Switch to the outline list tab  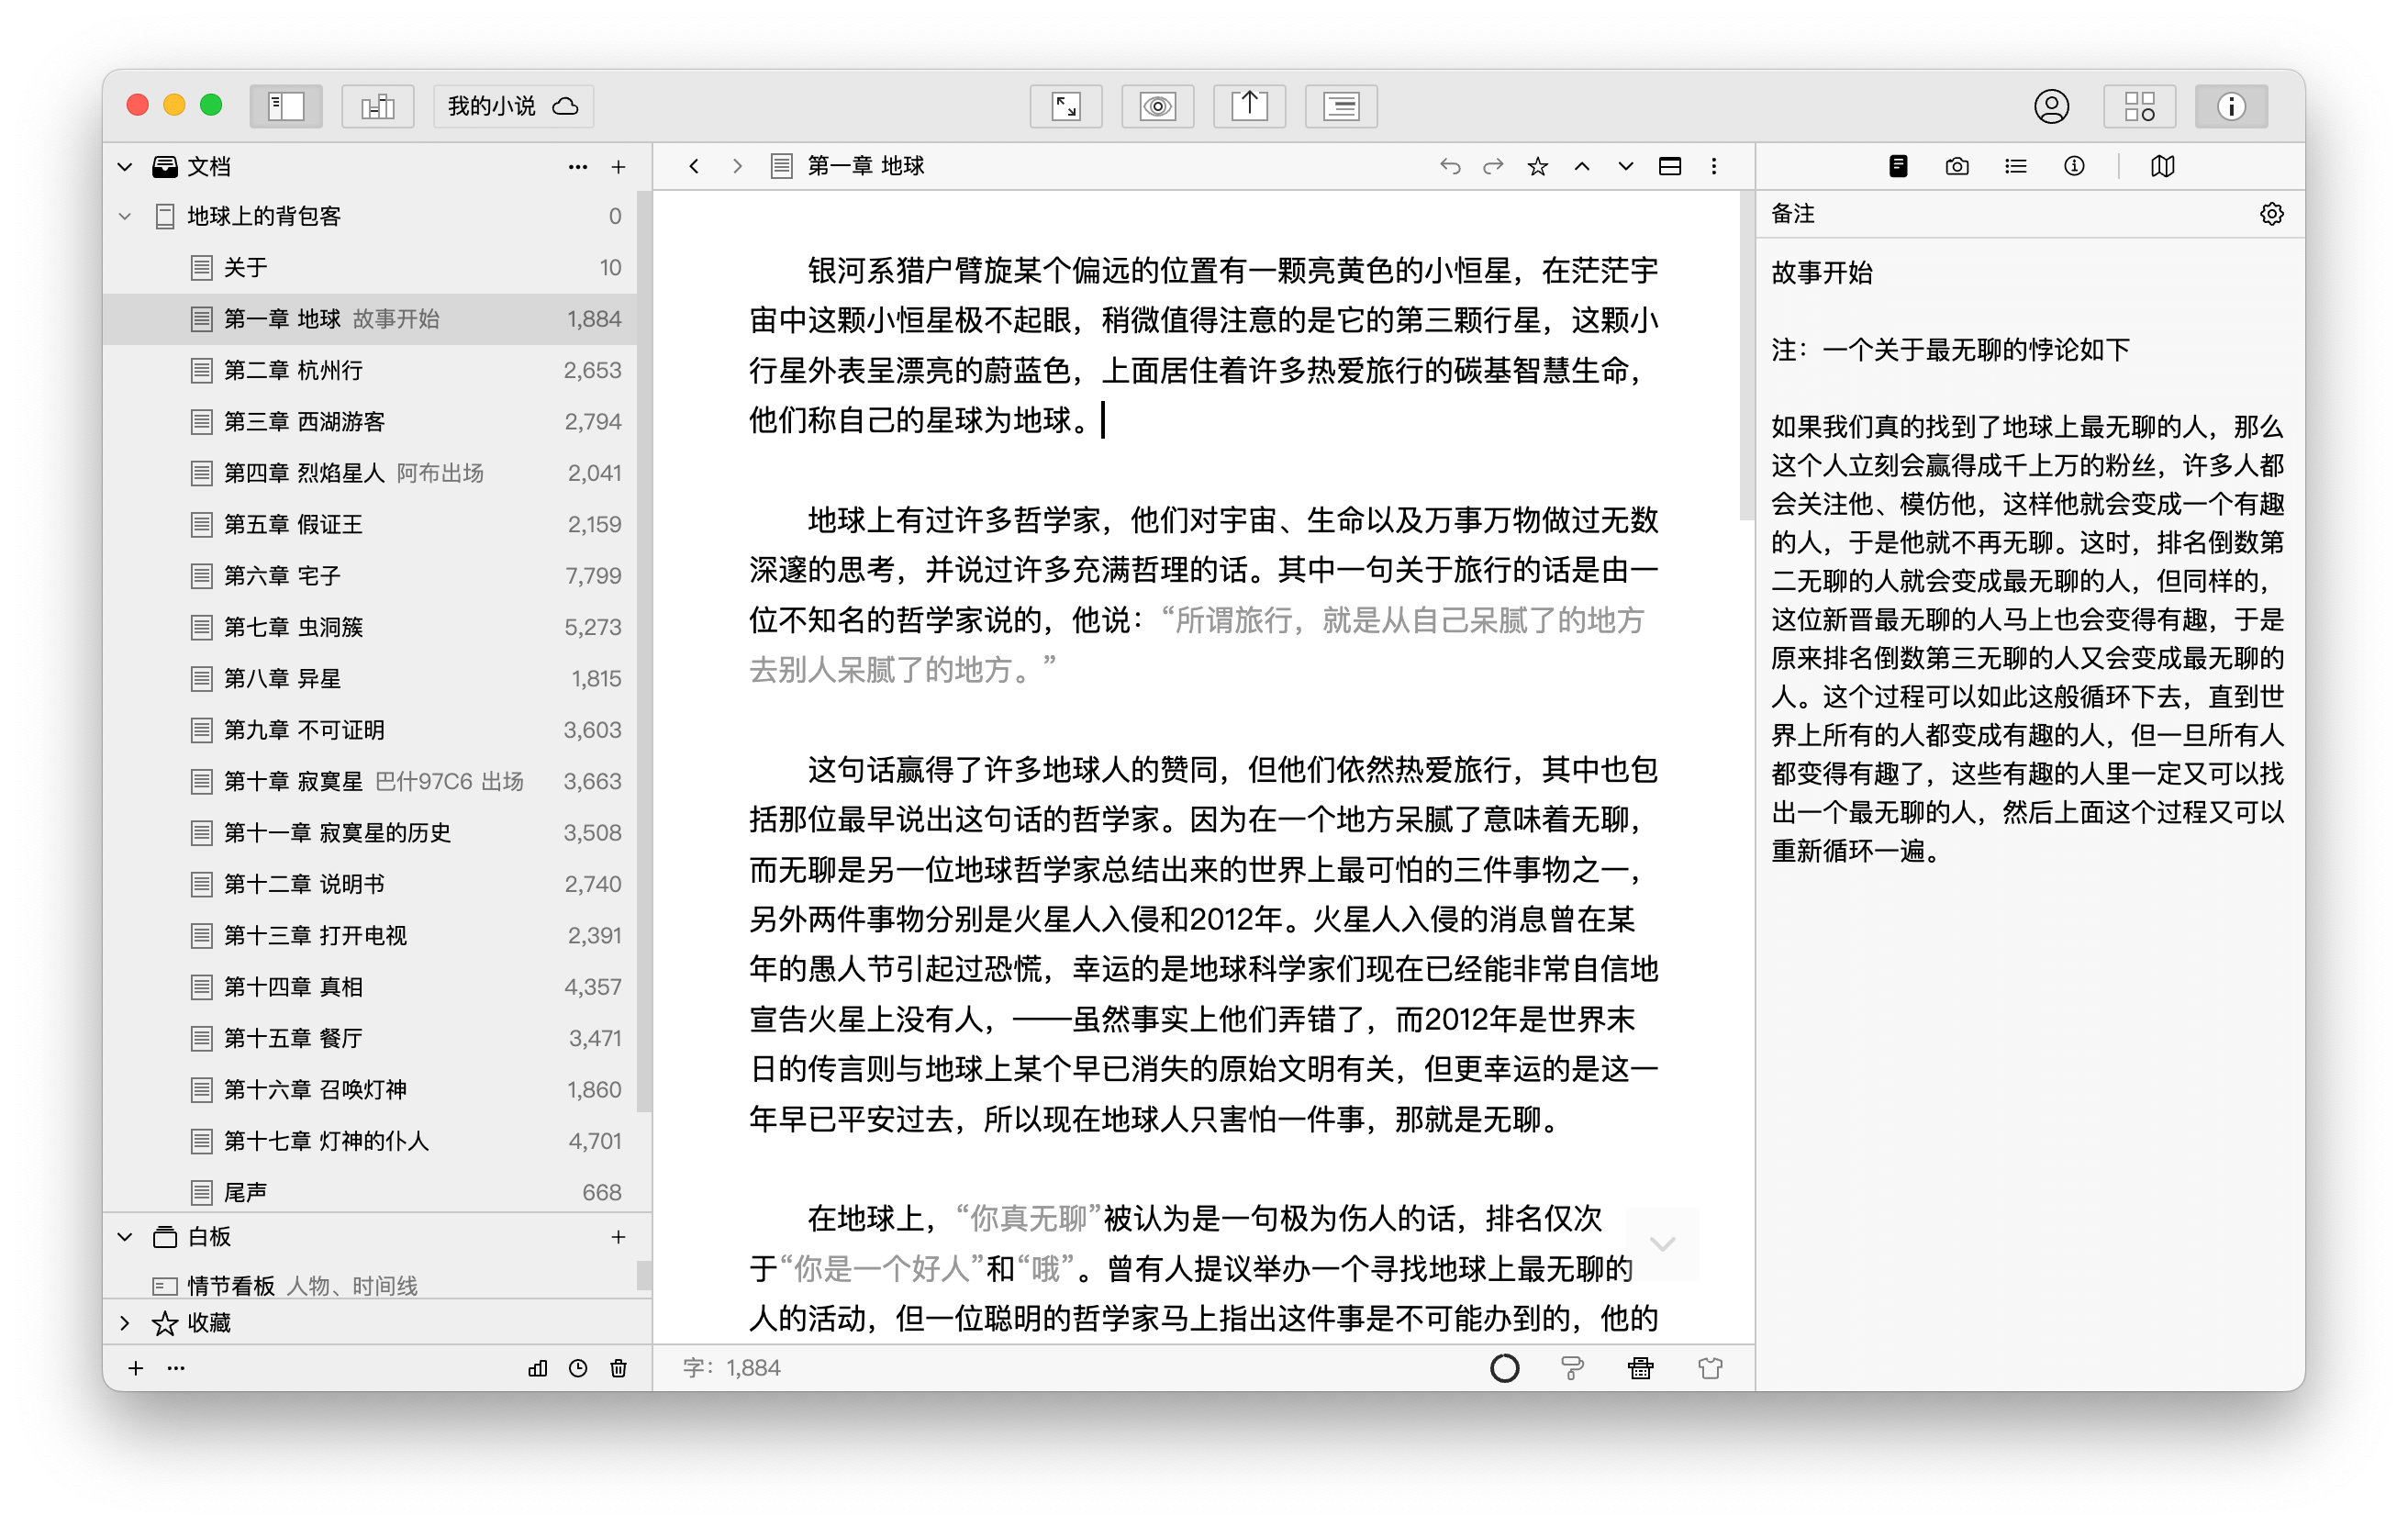coord(2016,166)
